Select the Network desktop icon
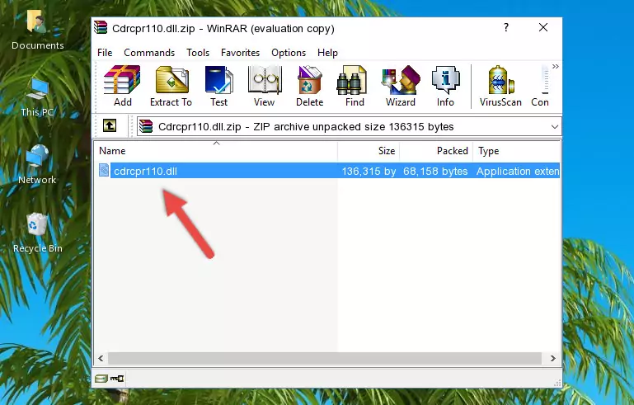Viewport: 634px width, 405px height. click(x=37, y=165)
